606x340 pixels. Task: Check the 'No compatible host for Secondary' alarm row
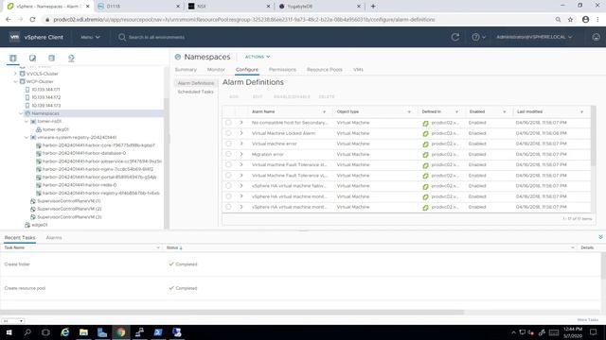(x=228, y=123)
